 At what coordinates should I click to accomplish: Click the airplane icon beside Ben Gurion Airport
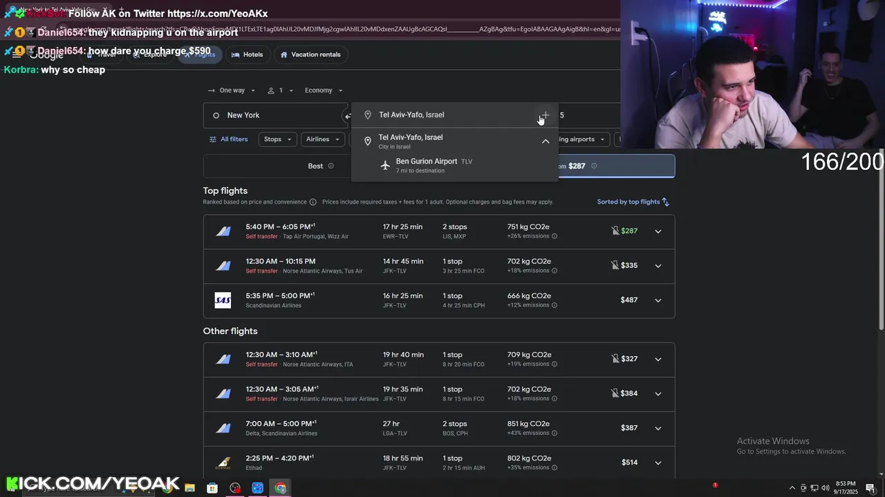[386, 165]
